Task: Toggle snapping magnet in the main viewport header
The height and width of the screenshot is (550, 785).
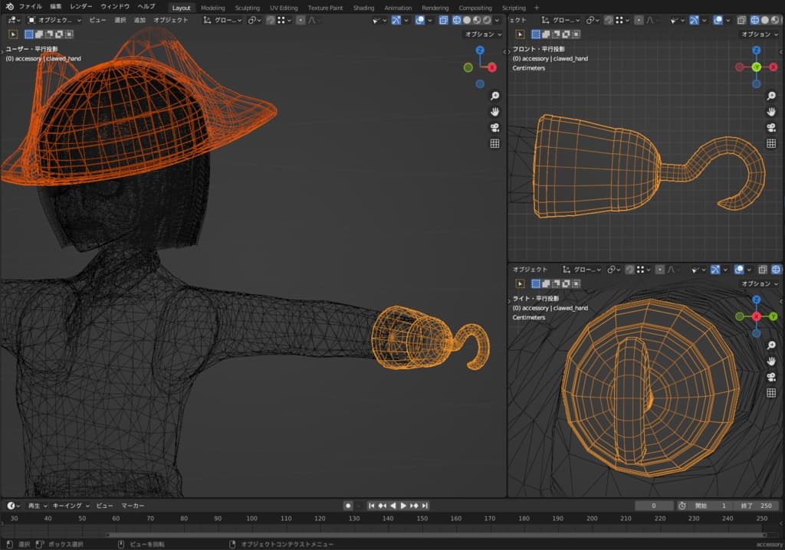Action: [x=271, y=20]
